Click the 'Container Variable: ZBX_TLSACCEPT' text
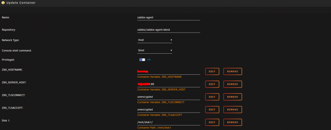Viewport: 331px width, 130px height. tap(160, 115)
